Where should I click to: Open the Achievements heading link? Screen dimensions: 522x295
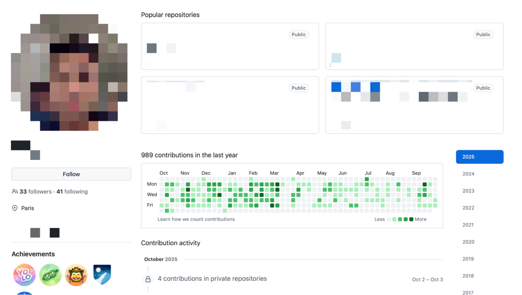coord(33,254)
